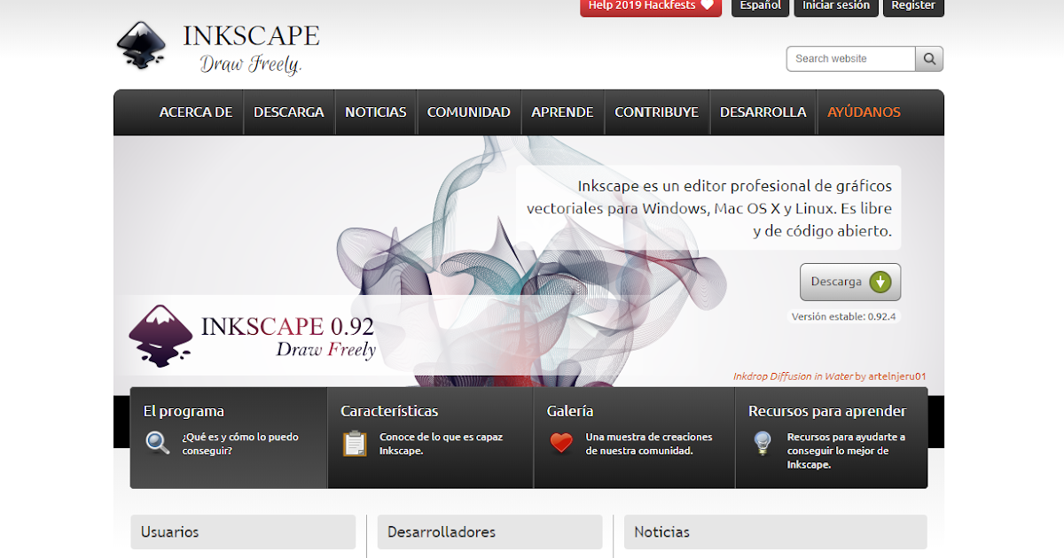Select the orange AYÚDANOS menu item
Viewport: 1064px width, 558px height.
[x=863, y=112]
